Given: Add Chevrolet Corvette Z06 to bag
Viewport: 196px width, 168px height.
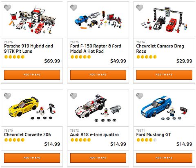Looking at the screenshot, I should 32,158.
